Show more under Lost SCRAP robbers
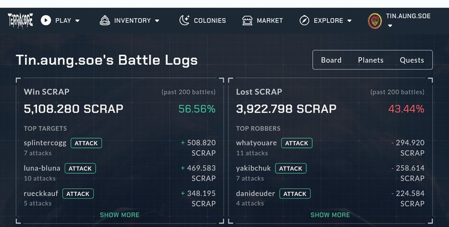 pos(330,215)
